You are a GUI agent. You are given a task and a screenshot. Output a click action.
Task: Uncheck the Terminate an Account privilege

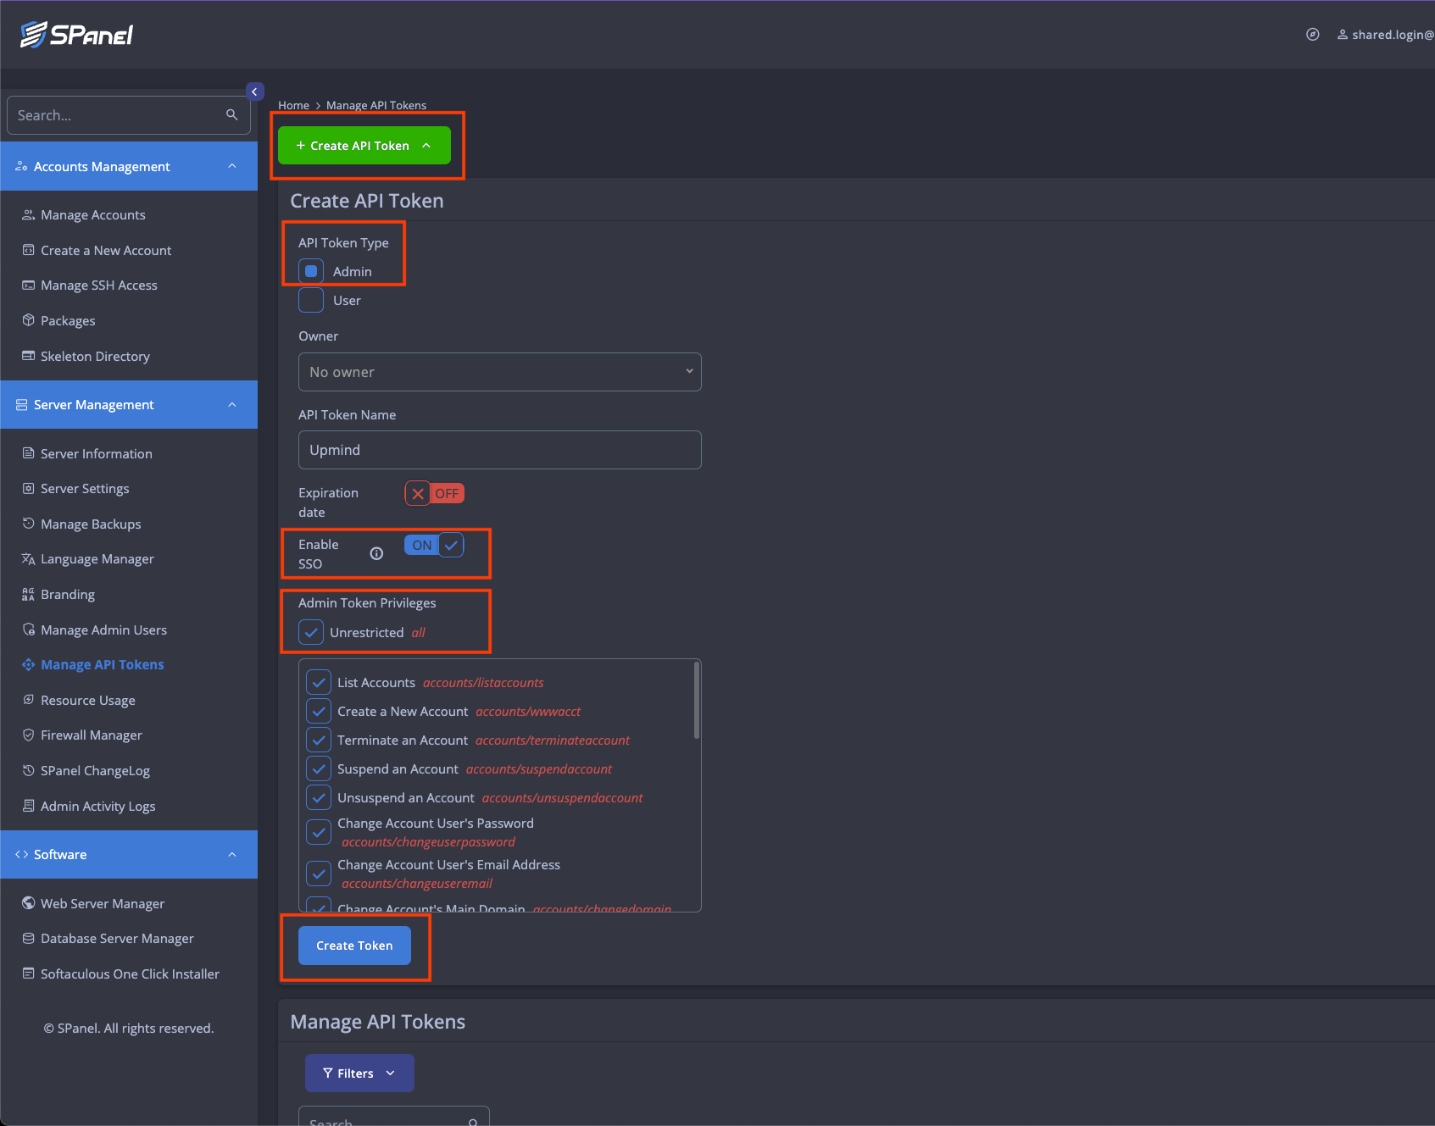319,740
